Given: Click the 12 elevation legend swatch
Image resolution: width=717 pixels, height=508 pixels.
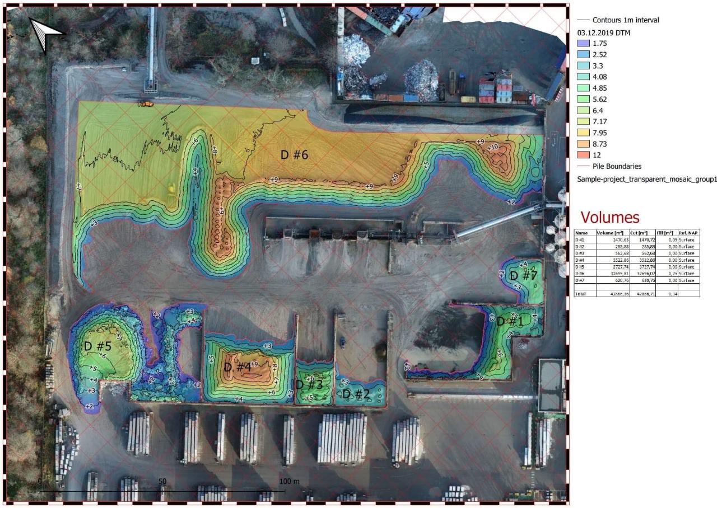Looking at the screenshot, I should [584, 155].
